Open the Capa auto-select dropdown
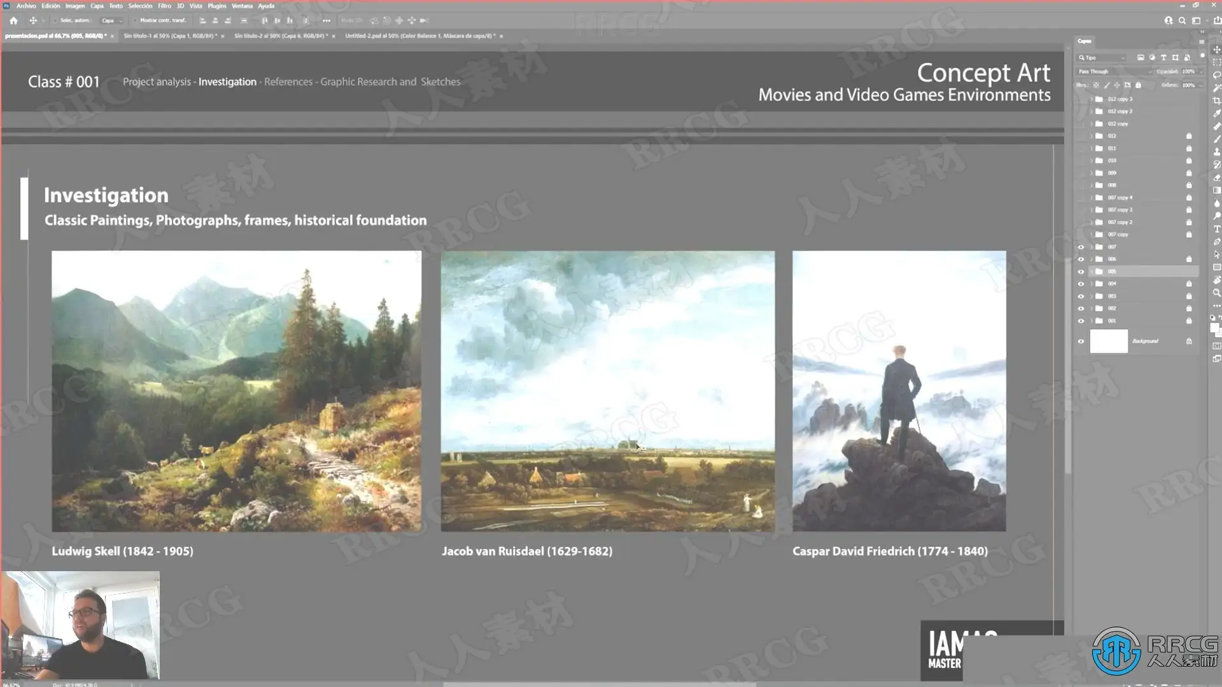1222x687 pixels. 112,20
